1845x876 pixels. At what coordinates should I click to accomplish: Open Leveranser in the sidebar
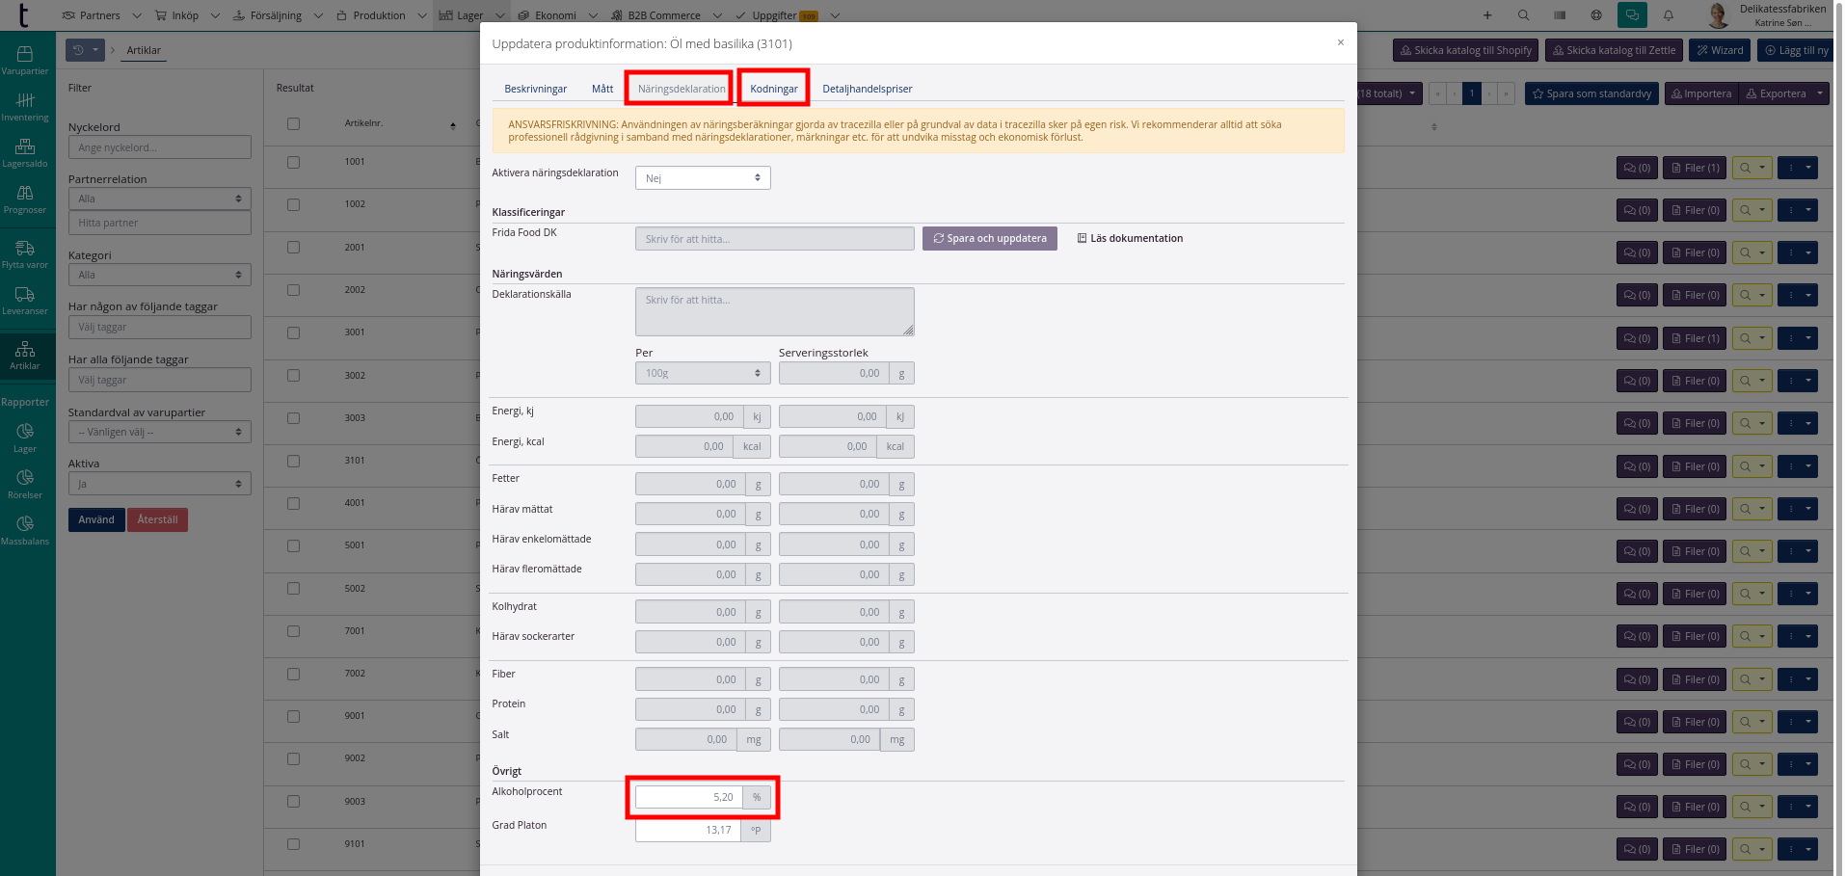[25, 300]
